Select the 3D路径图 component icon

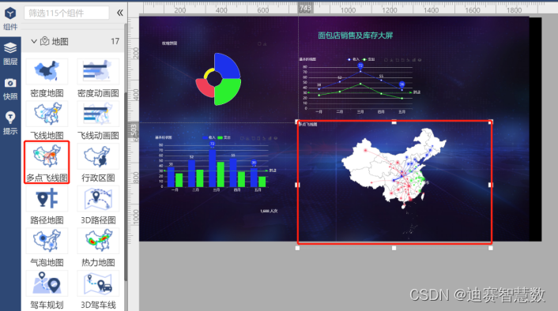pyautogui.click(x=98, y=199)
